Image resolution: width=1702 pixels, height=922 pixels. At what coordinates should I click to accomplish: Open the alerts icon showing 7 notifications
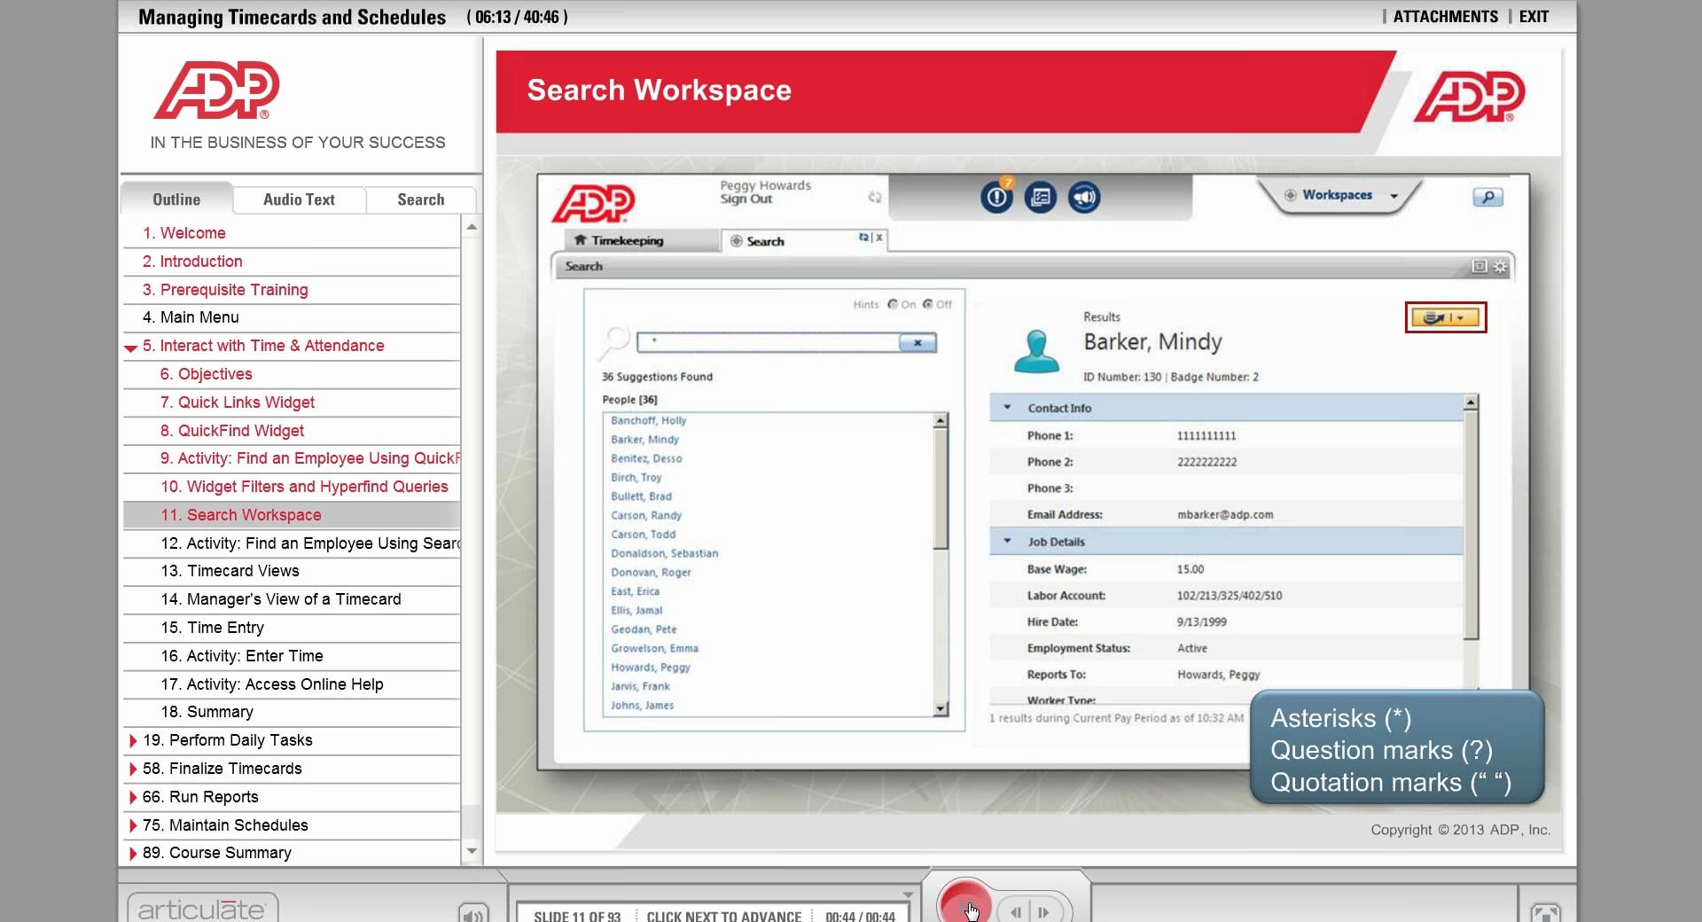click(996, 197)
